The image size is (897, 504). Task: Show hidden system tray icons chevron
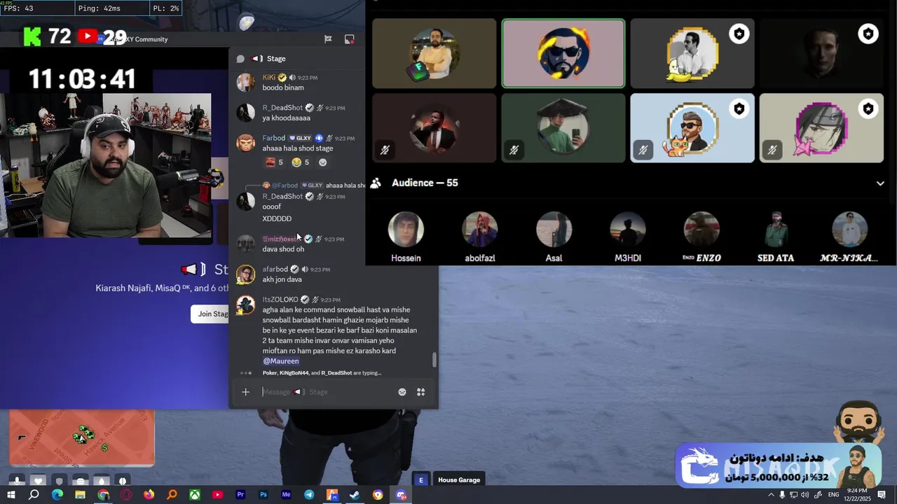pos(772,495)
